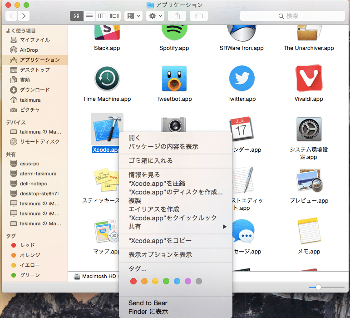Screen dimensions: 350x318
Task: Select the マップ.app icon
Action: pos(107,231)
